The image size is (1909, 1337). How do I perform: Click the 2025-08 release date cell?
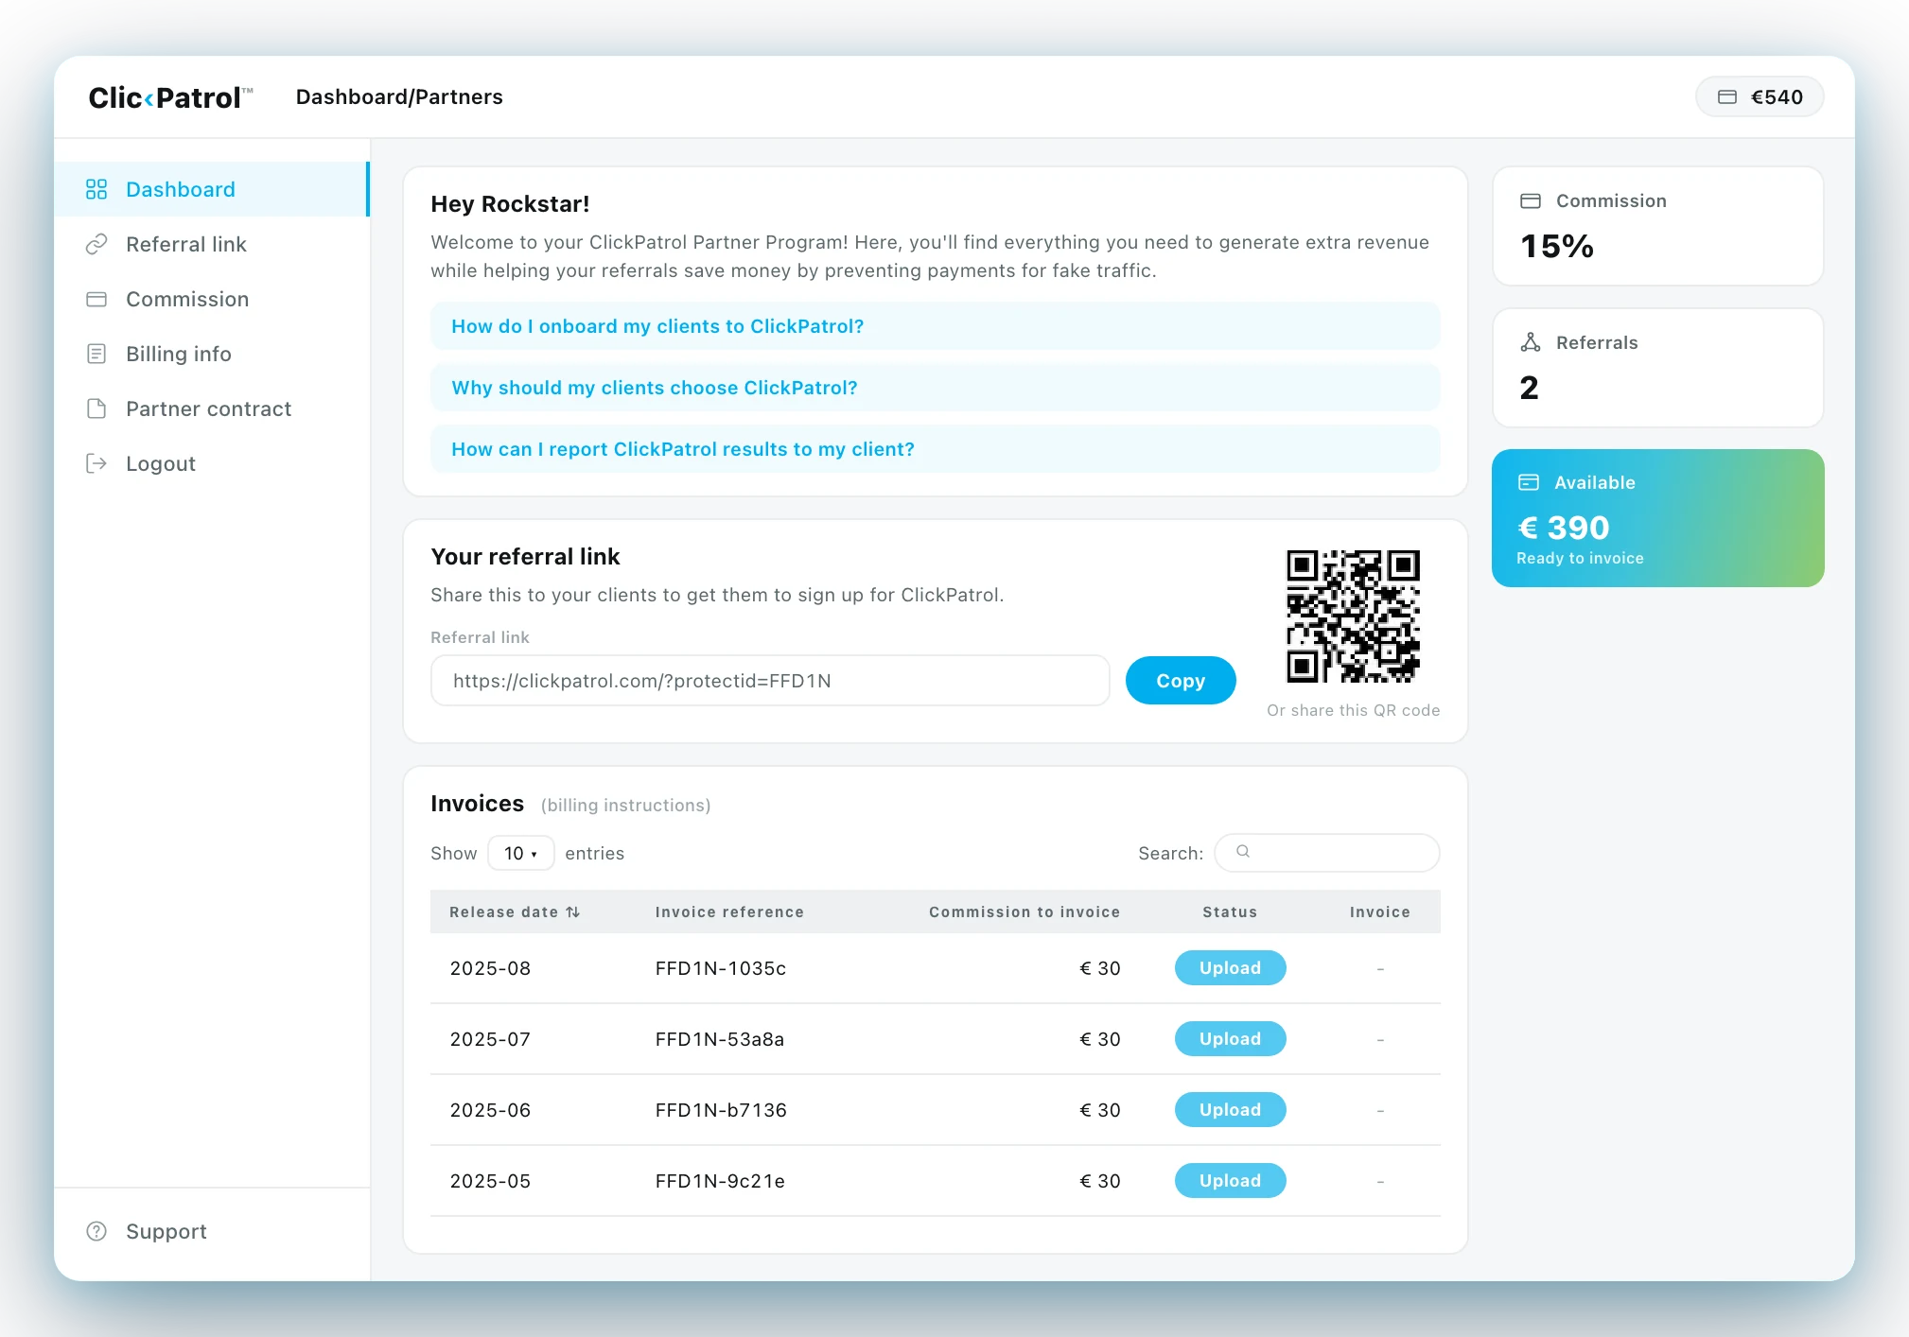(x=490, y=968)
